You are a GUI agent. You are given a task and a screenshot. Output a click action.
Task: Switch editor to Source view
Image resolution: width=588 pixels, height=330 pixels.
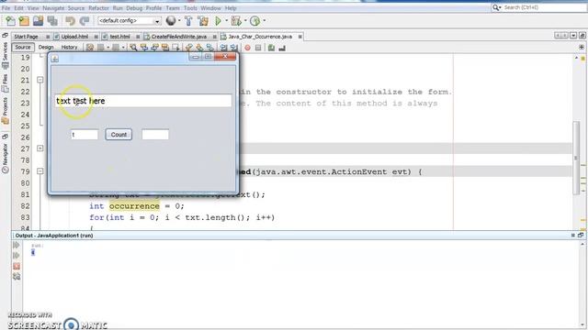[x=23, y=47]
